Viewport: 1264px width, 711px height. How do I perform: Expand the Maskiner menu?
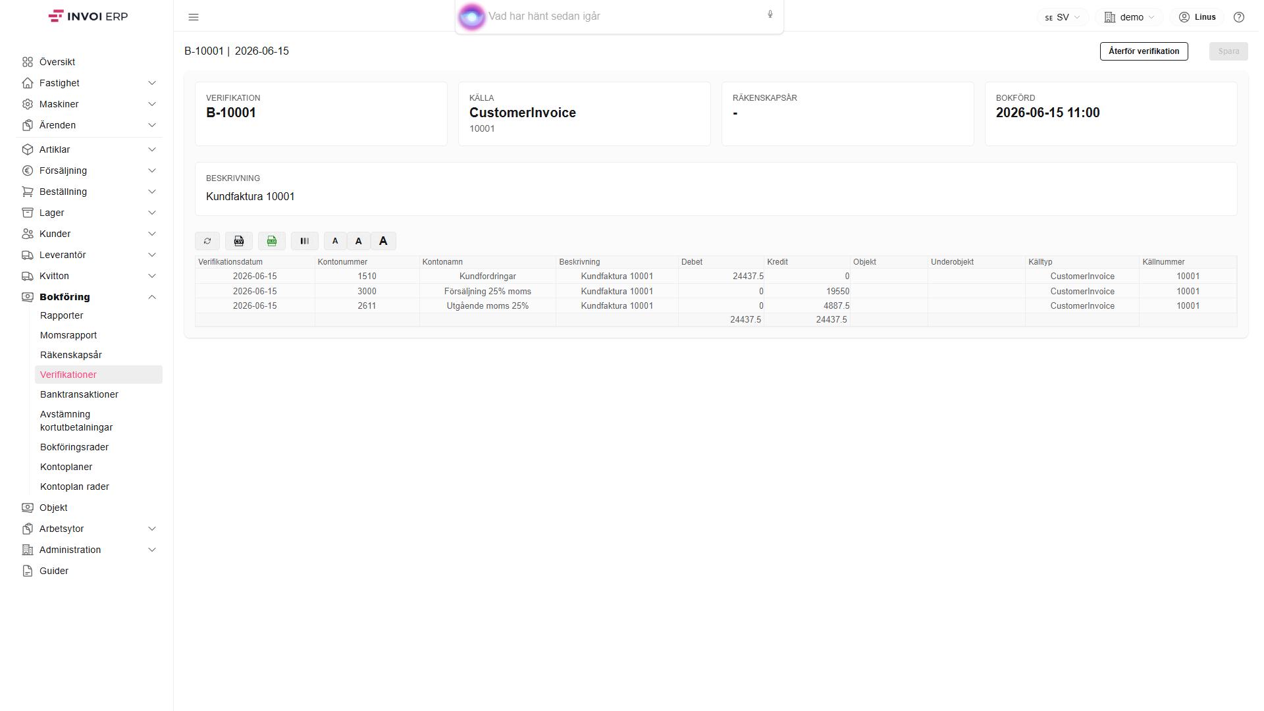(x=89, y=104)
